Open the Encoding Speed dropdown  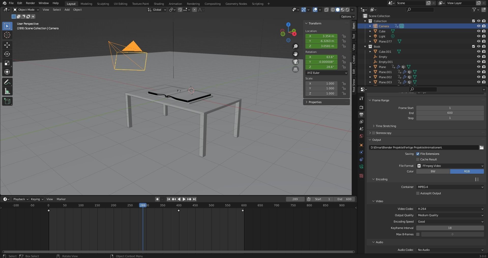(450, 222)
